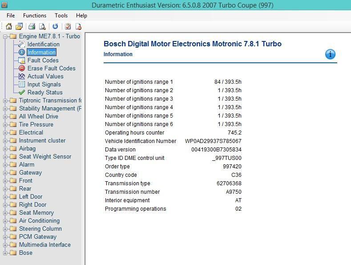Expand the Tiptronic Transmission node
The width and height of the screenshot is (351, 265).
(5, 101)
